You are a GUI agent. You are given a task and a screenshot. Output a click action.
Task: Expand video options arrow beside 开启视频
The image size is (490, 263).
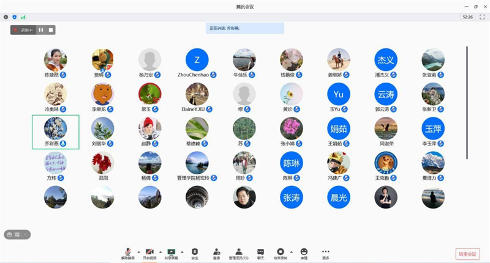[x=160, y=251]
